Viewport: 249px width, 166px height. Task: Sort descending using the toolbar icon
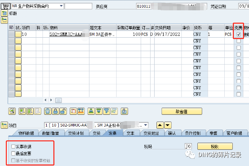pos(99,111)
